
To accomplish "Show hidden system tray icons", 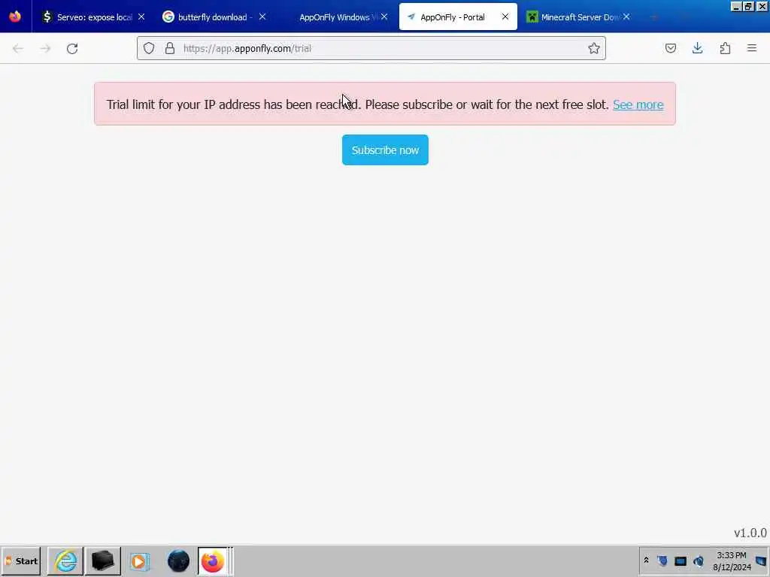I will click(647, 560).
